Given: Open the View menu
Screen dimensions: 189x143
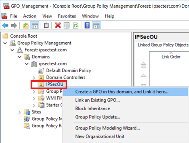Looking at the screenshot, I should pos(47,16).
